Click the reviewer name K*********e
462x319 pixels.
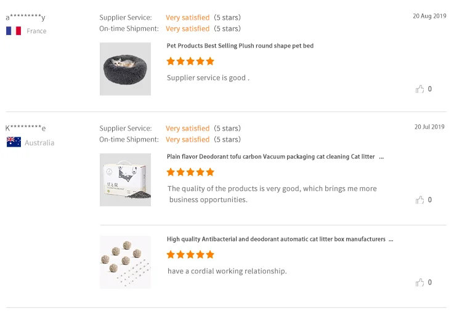(25, 129)
